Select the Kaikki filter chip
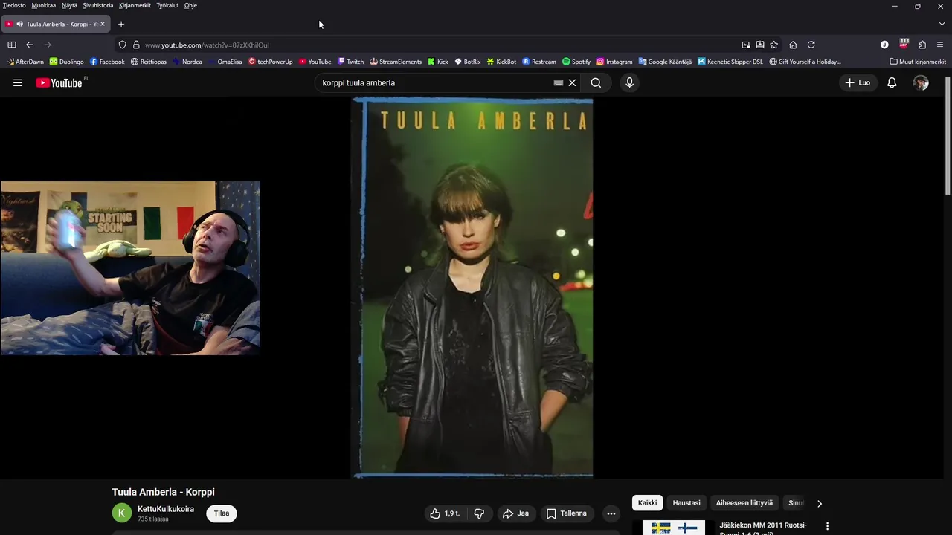 pyautogui.click(x=648, y=503)
